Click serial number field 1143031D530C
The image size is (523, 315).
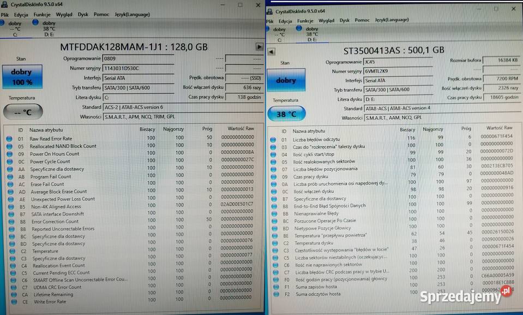click(x=137, y=68)
